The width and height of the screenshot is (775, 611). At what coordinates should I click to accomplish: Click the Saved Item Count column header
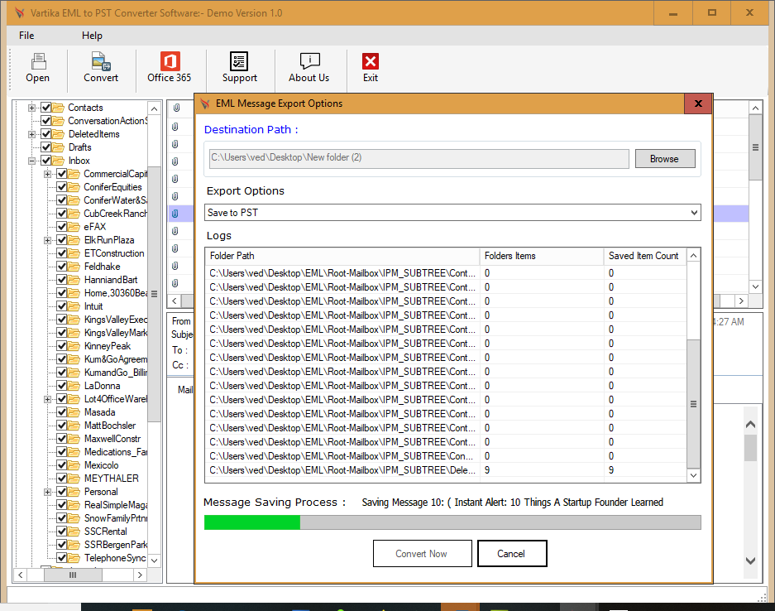(644, 256)
